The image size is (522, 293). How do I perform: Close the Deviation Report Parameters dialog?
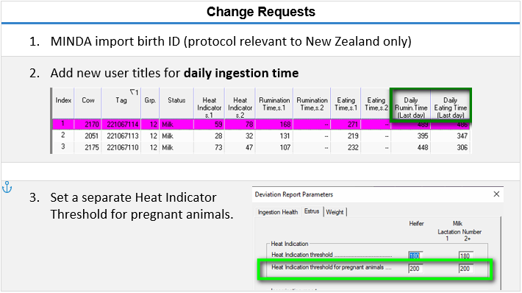tap(496, 194)
